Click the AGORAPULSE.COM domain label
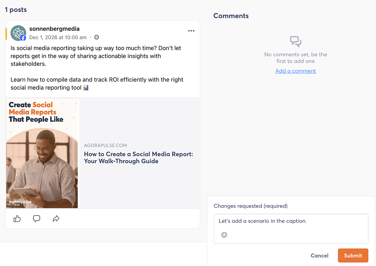 105,146
